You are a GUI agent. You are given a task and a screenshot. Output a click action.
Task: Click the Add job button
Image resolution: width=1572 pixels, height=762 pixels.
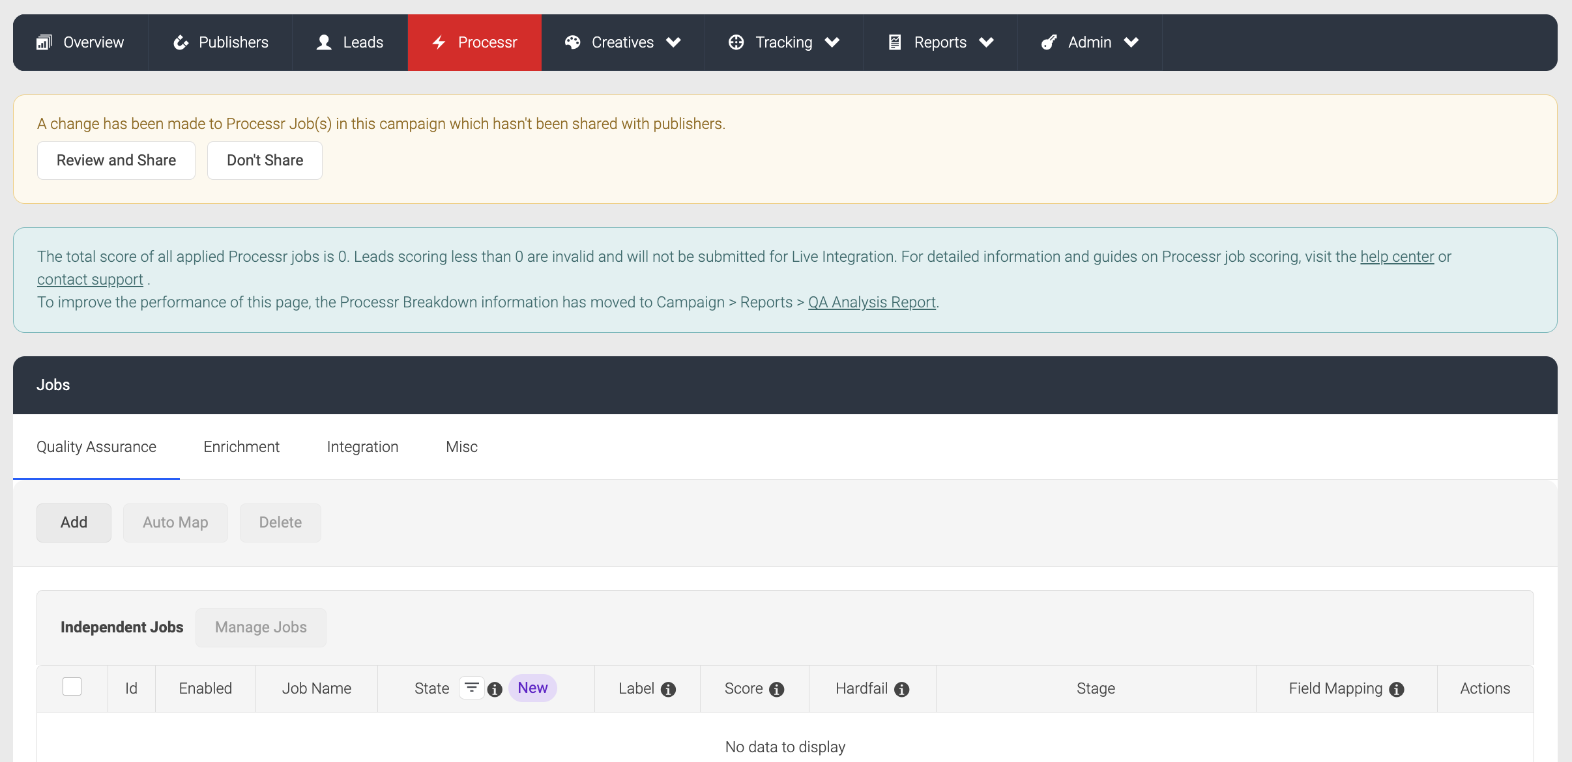click(x=74, y=522)
